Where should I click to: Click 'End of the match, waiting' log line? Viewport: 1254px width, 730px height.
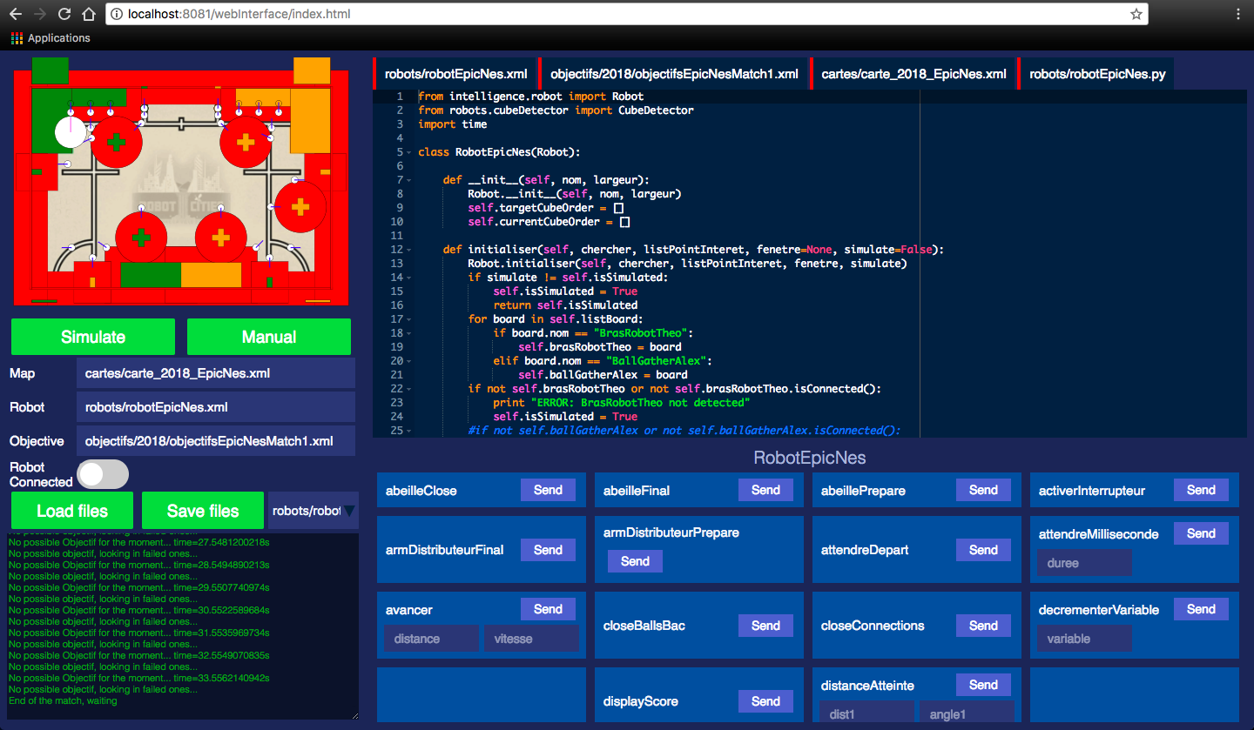pos(63,700)
